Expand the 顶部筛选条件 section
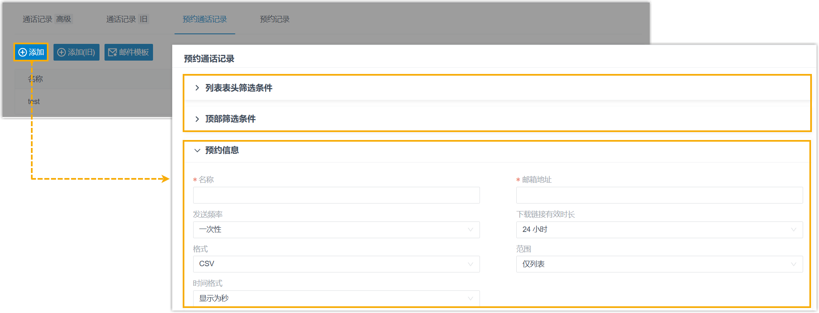Screen dimensions: 819x313 [x=230, y=119]
